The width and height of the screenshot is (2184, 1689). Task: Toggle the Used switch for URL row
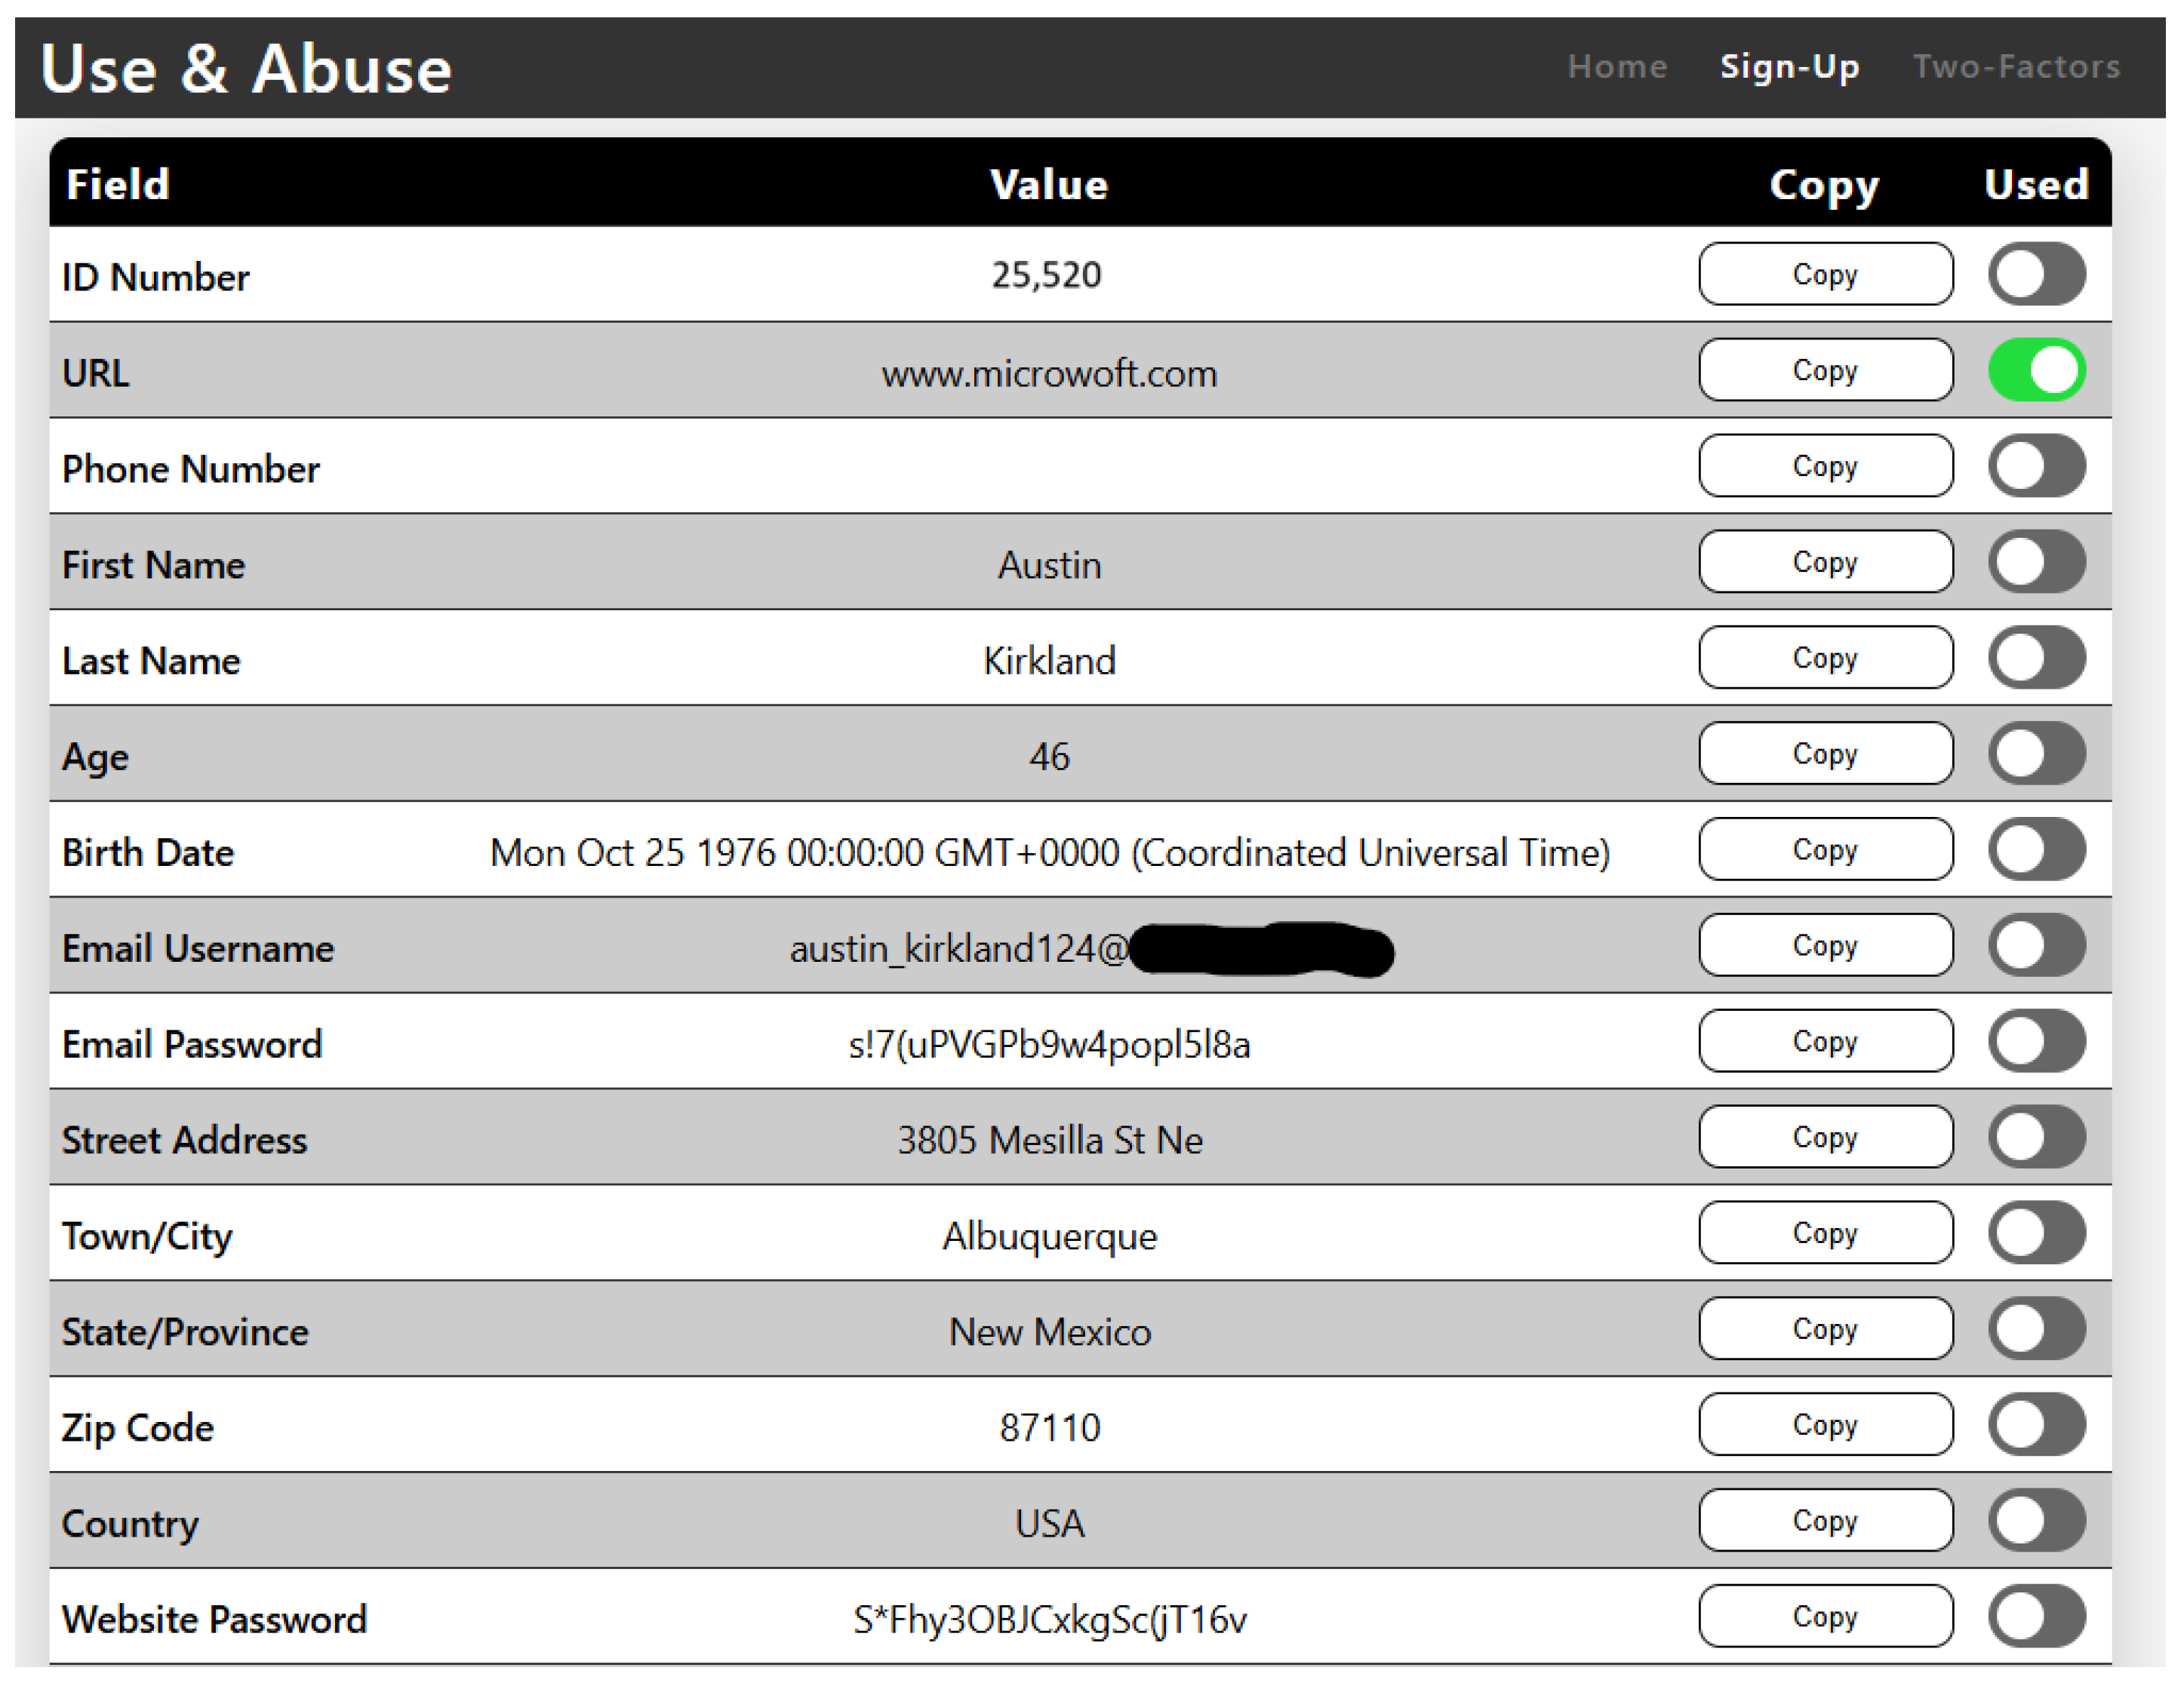click(x=2035, y=370)
